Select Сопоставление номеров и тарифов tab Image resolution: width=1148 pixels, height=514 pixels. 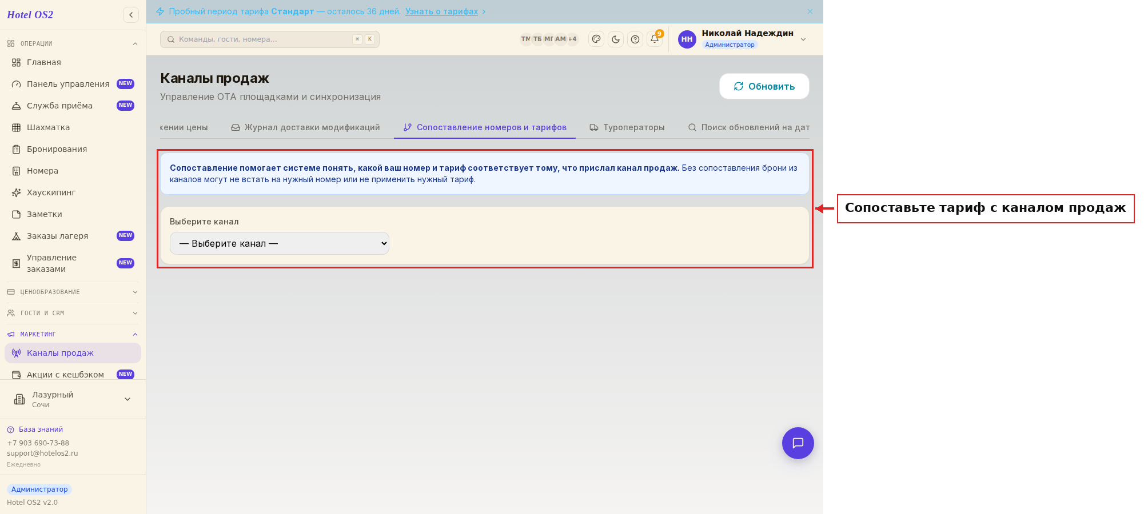click(485, 127)
